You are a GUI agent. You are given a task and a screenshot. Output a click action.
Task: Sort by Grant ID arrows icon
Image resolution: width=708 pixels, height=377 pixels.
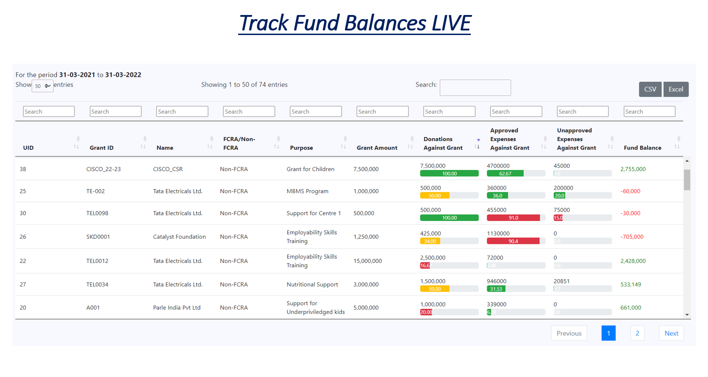(144, 143)
